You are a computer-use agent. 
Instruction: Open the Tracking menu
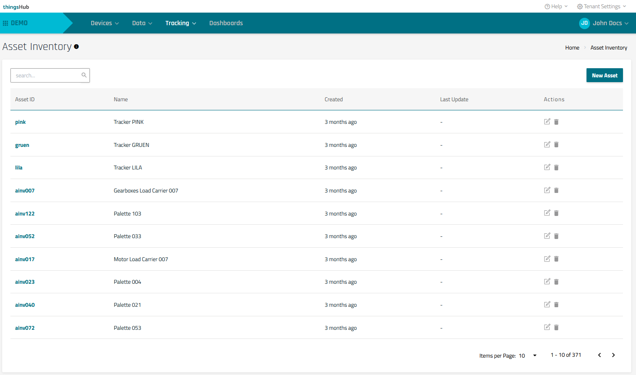pyautogui.click(x=181, y=23)
